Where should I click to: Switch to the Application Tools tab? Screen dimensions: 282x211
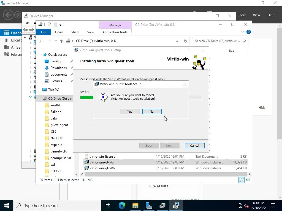click(x=115, y=32)
